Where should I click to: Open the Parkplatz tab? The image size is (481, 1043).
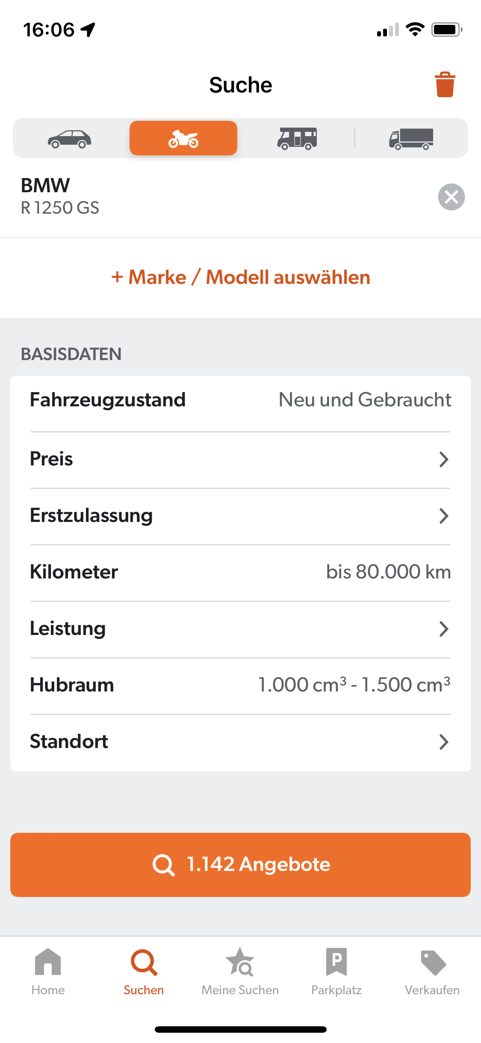pyautogui.click(x=336, y=972)
